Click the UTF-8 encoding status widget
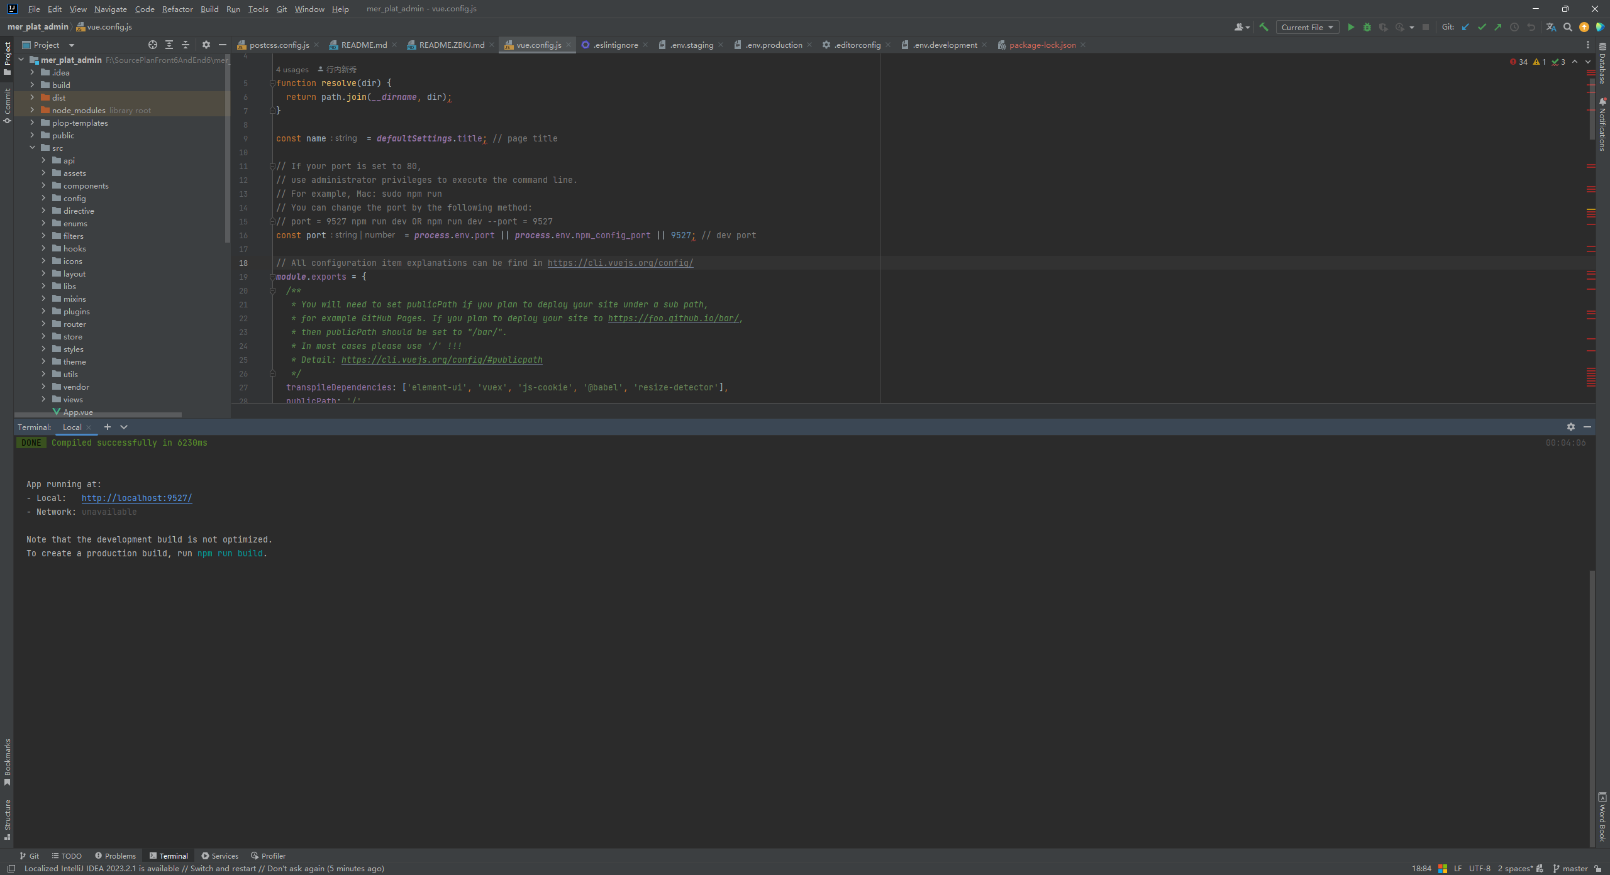 coord(1479,868)
